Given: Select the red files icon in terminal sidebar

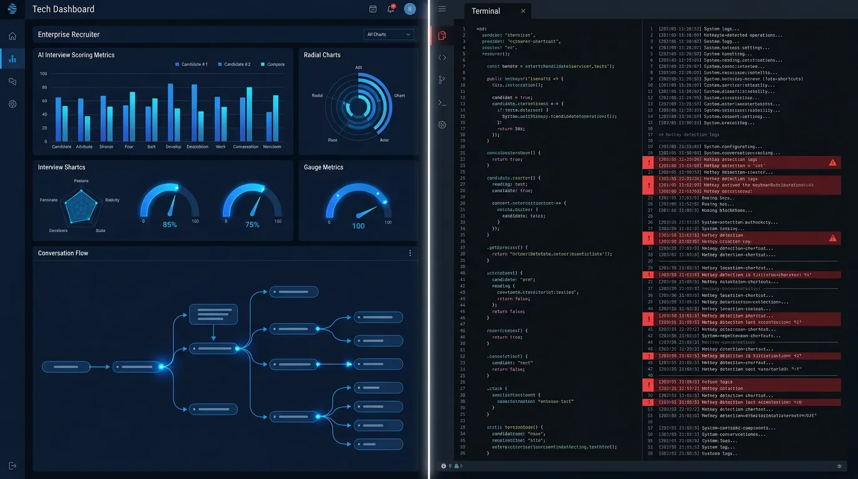Looking at the screenshot, I should pyautogui.click(x=442, y=36).
